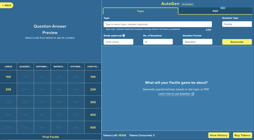This screenshot has height=140, width=254.
Task: Click the AI Assisted badge
Action: click(x=187, y=4)
